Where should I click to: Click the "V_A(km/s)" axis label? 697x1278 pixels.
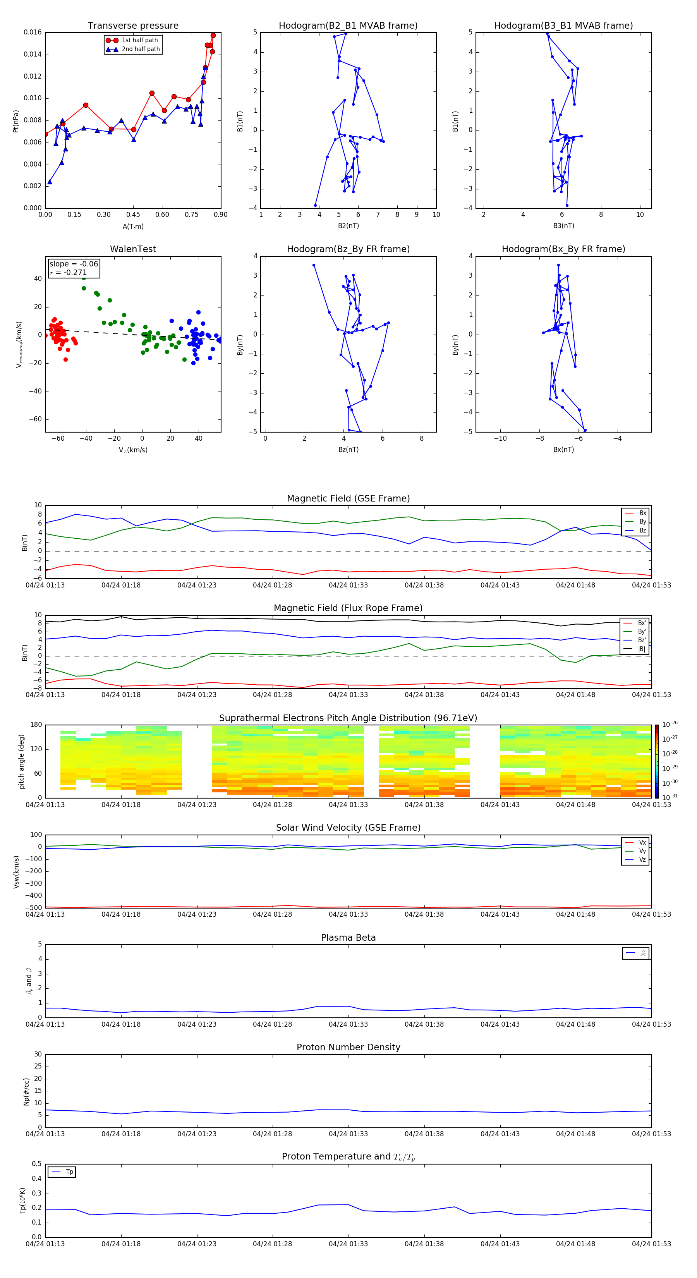coord(133,450)
